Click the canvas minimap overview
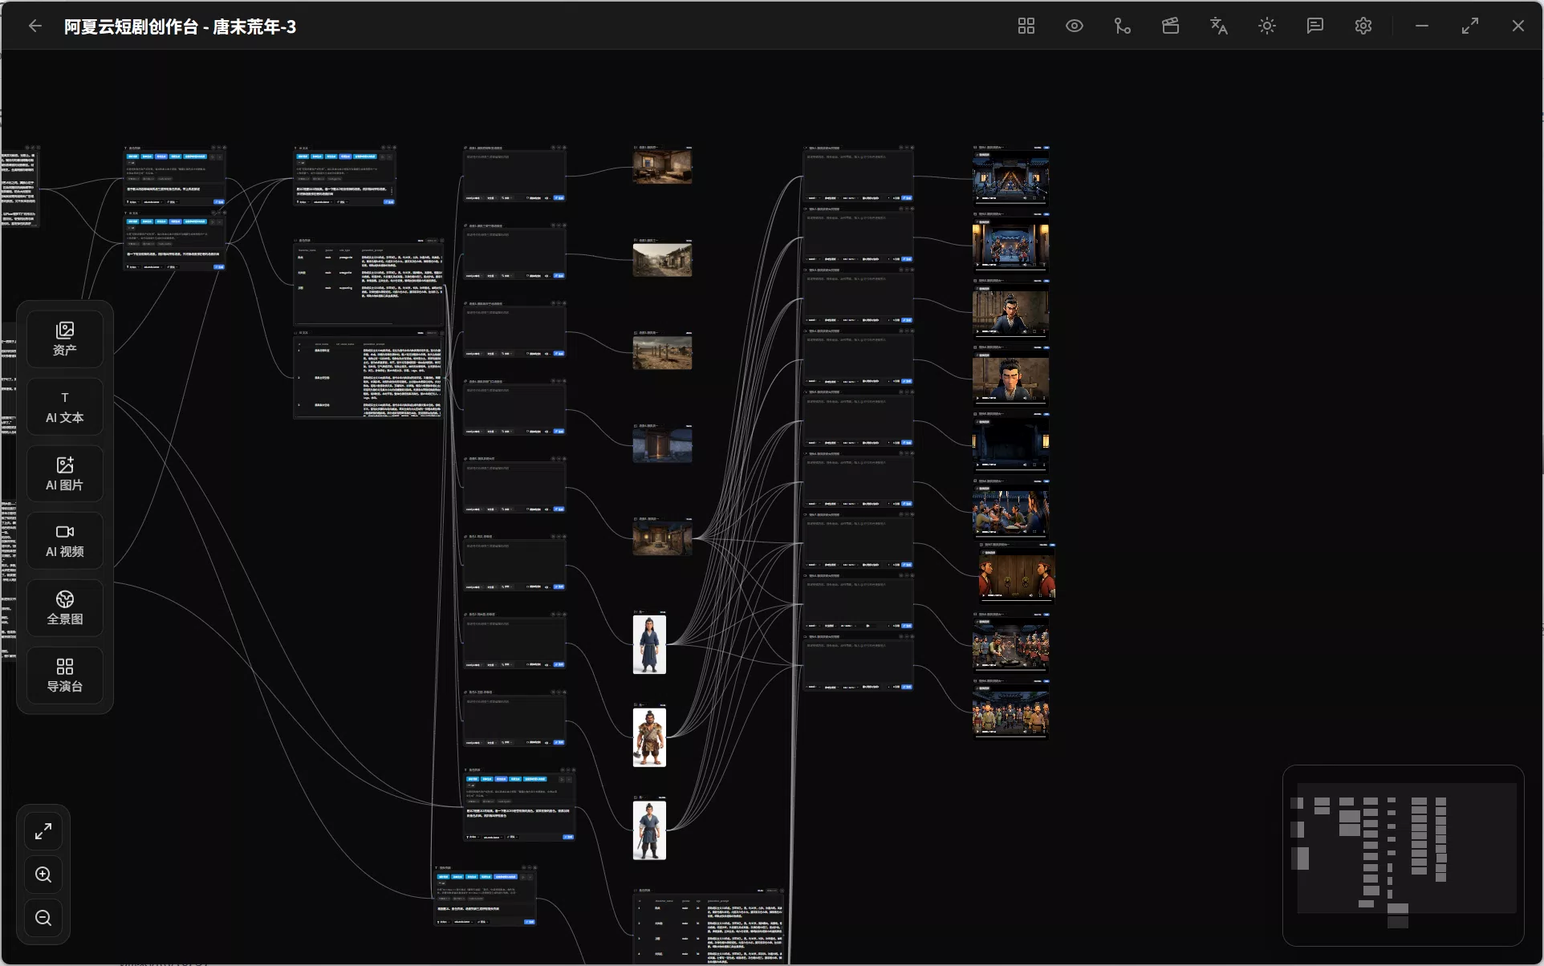1544x966 pixels. pyautogui.click(x=1404, y=855)
